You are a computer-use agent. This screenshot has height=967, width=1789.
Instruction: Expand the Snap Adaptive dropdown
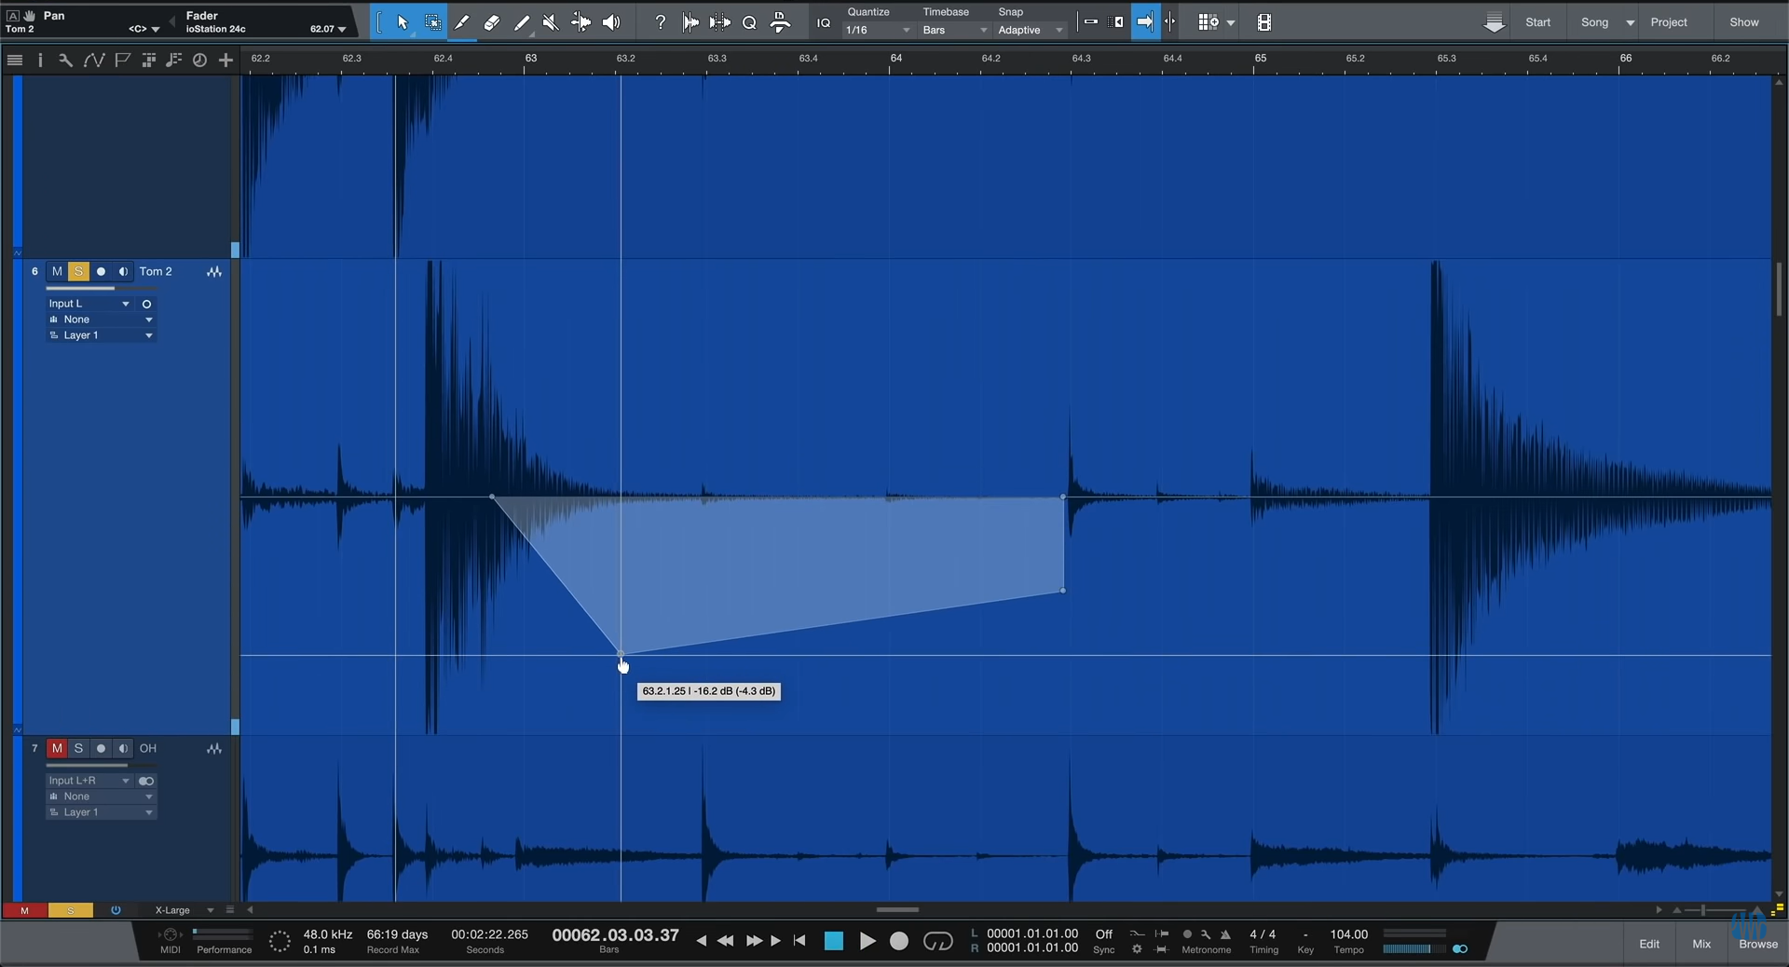(x=1030, y=30)
